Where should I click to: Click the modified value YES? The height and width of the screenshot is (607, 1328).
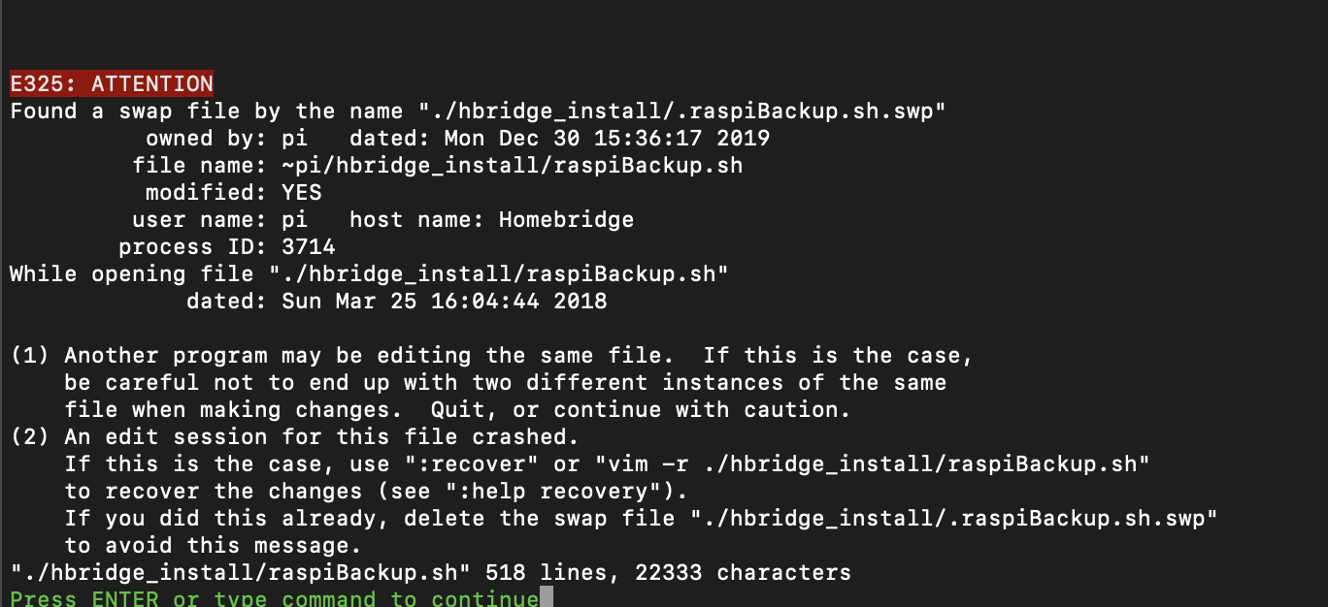click(302, 193)
